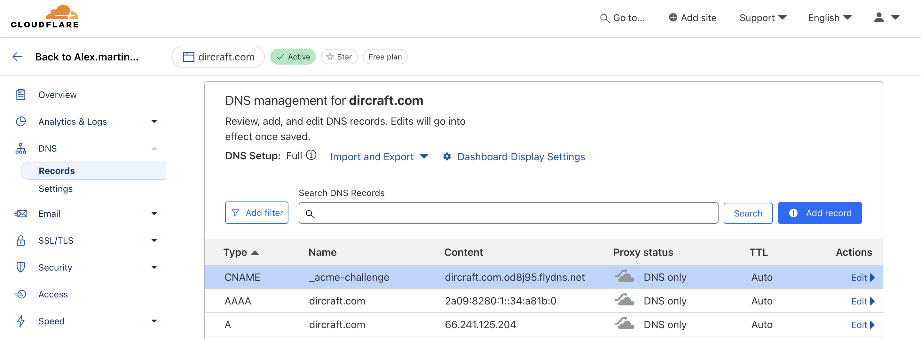
Task: Click Edit for the A record
Action: click(x=863, y=324)
